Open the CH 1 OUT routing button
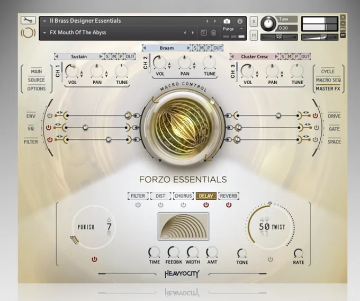Image resolution: width=360 pixels, height=301 pixels. click(130, 57)
